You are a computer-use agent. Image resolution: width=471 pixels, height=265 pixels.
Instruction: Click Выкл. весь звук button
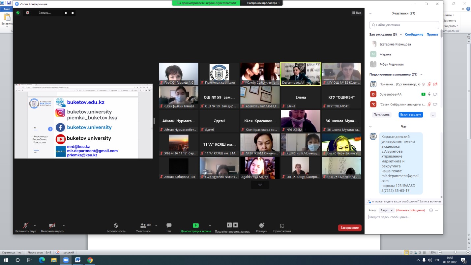tap(411, 115)
